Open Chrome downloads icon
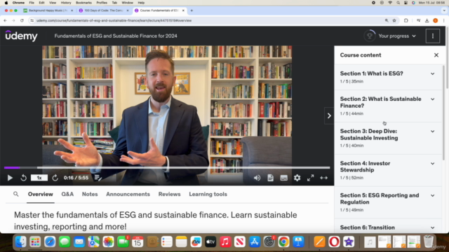Image resolution: width=449 pixels, height=252 pixels. 427,20
